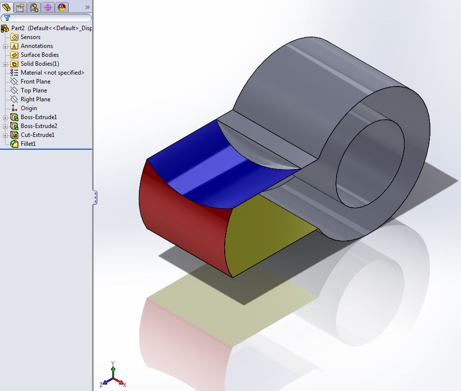Image resolution: width=461 pixels, height=391 pixels.
Task: Click the XYZ orientation triad
Action: click(113, 375)
